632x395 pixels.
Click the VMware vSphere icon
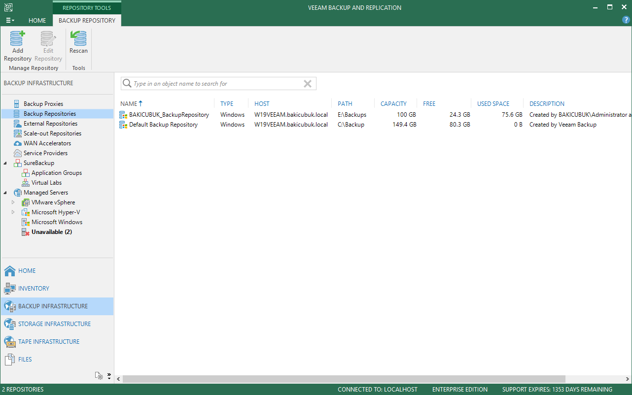click(26, 202)
